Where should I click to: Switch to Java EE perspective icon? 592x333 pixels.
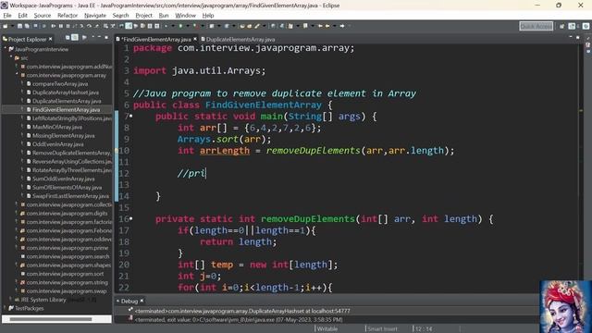[x=572, y=26]
